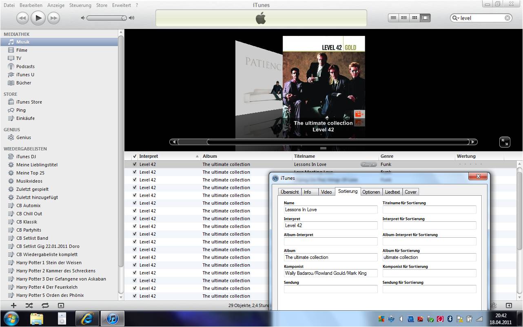
Task: Uncheck the second Level 42 track checkbox
Action: [135, 172]
